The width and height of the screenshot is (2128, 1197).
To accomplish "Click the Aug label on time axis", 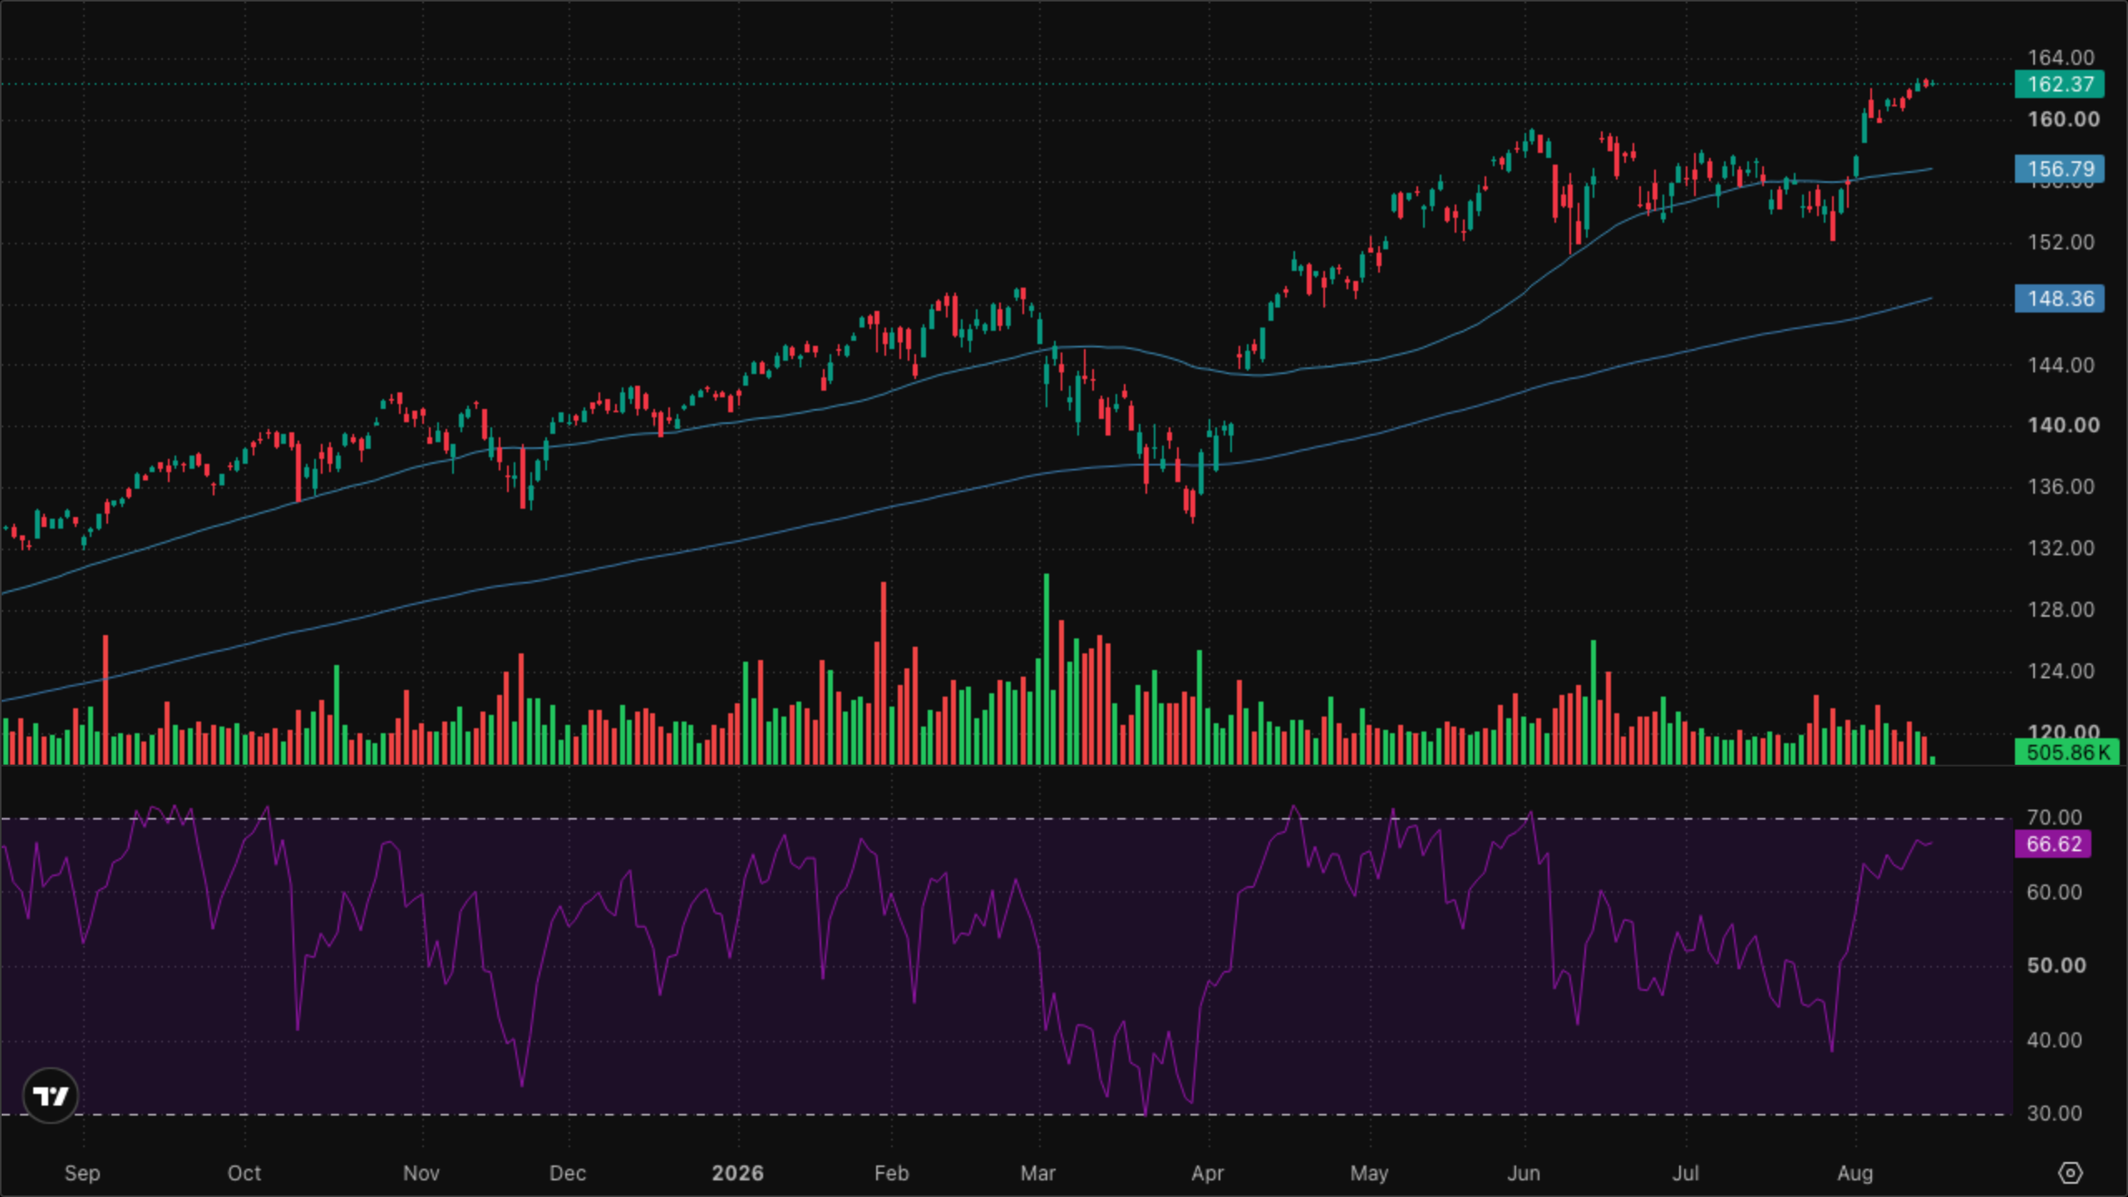I will (1855, 1173).
